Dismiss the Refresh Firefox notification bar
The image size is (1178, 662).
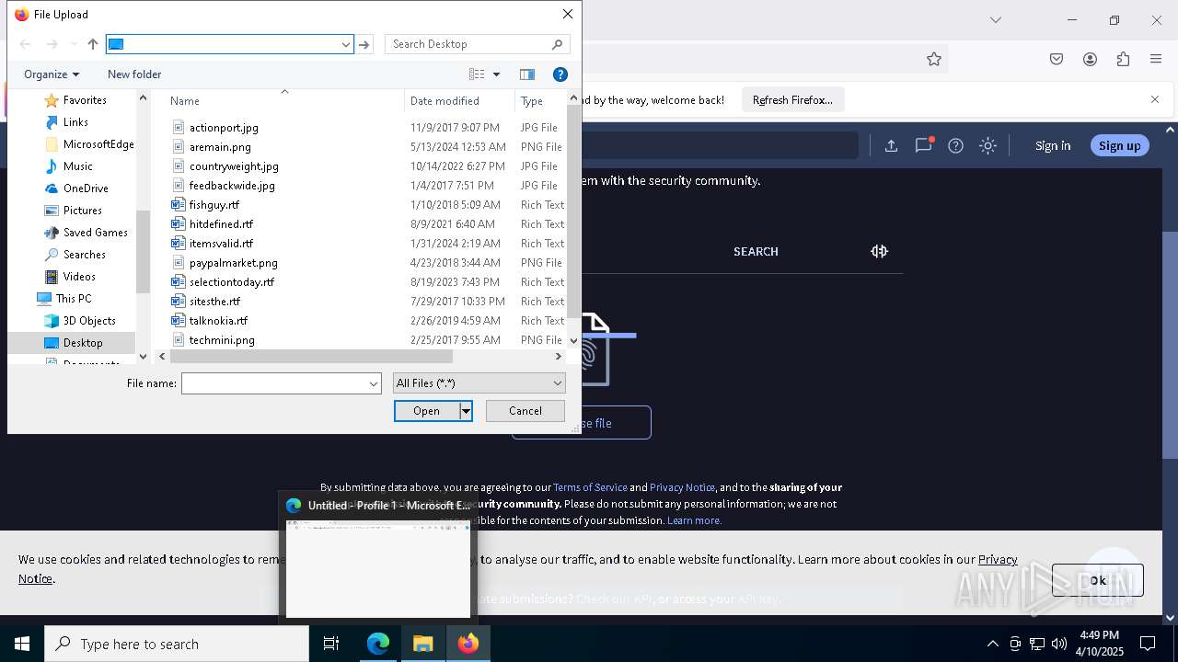click(x=1155, y=99)
